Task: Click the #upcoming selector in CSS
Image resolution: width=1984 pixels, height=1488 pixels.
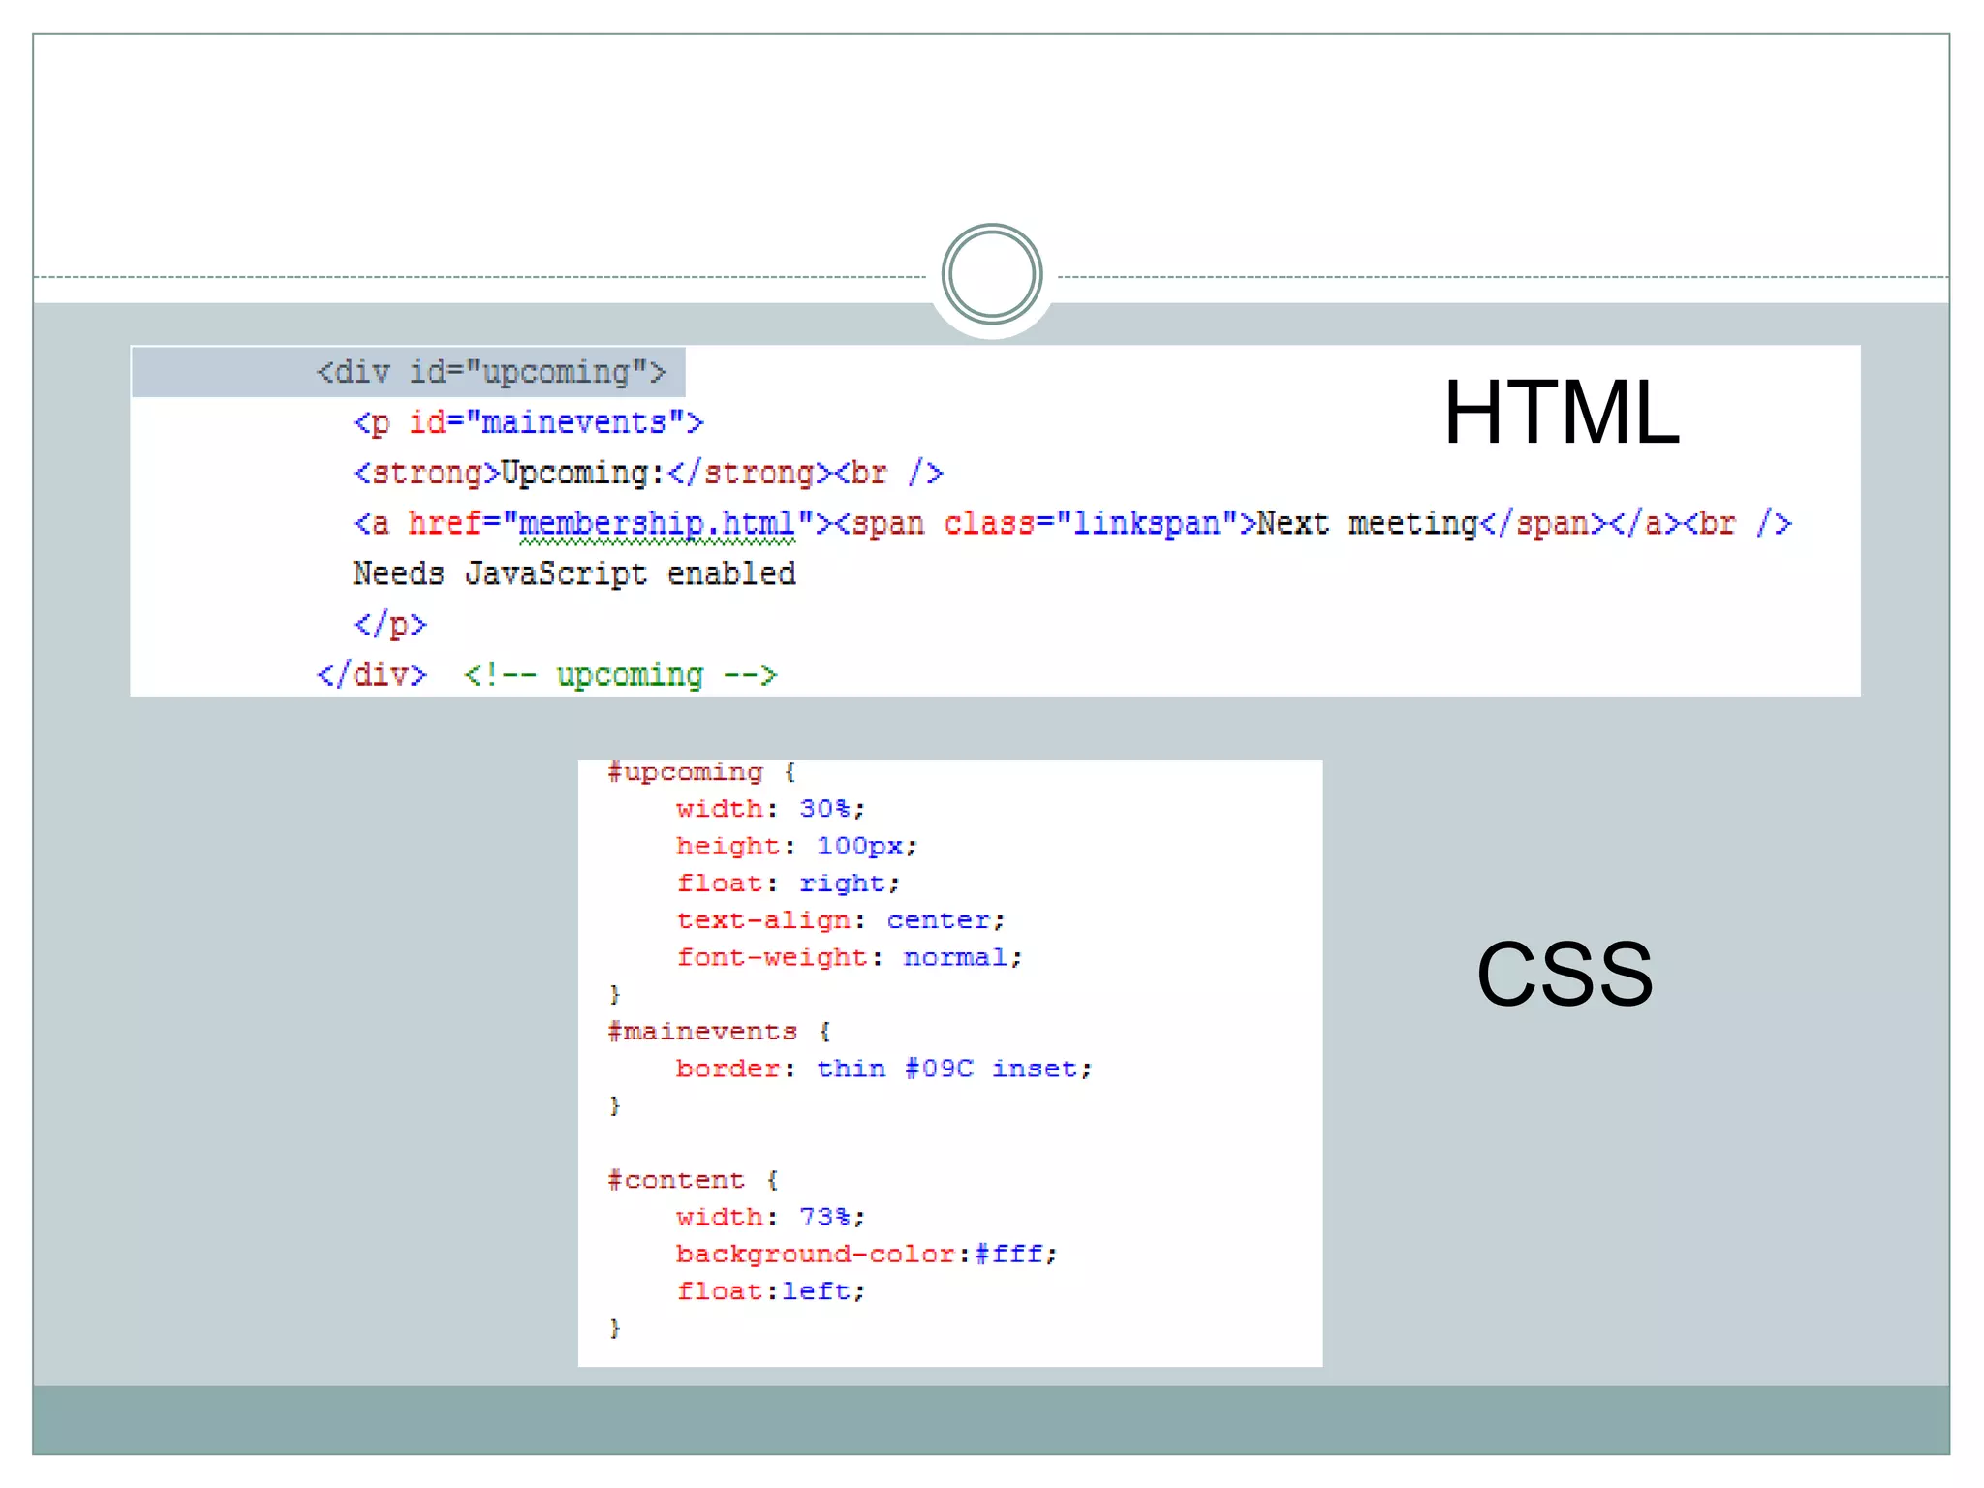Action: point(685,772)
